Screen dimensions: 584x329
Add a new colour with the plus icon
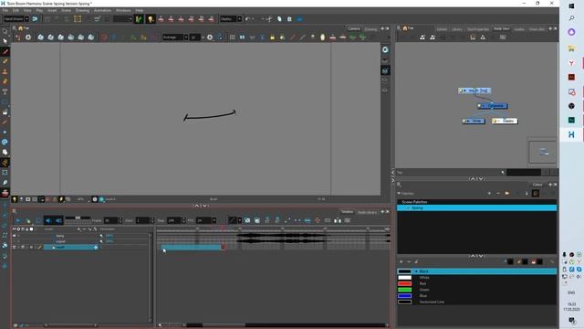401,262
